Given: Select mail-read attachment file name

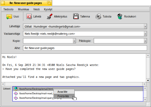Looking at the screenshot, I should coord(36,93).
